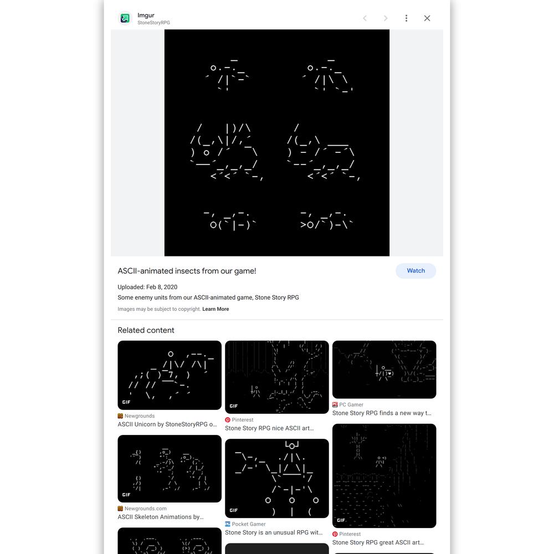Screen dimensions: 554x554
Task: Click the Pinterest icon for 'nice ASCII art'
Action: click(x=228, y=420)
